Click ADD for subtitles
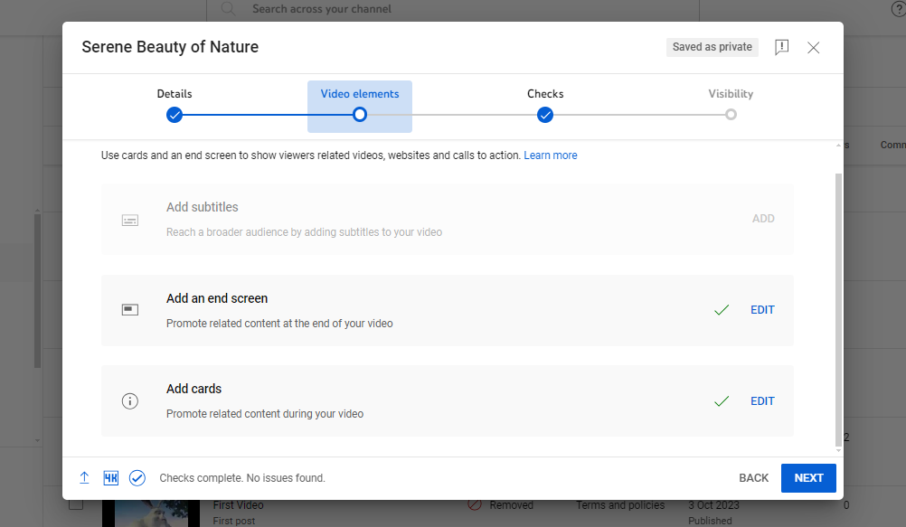The height and width of the screenshot is (527, 906). coord(763,219)
